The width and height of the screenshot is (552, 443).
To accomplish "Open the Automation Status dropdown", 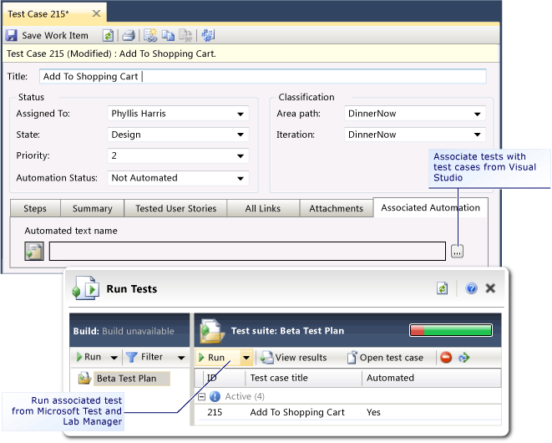I will click(241, 178).
